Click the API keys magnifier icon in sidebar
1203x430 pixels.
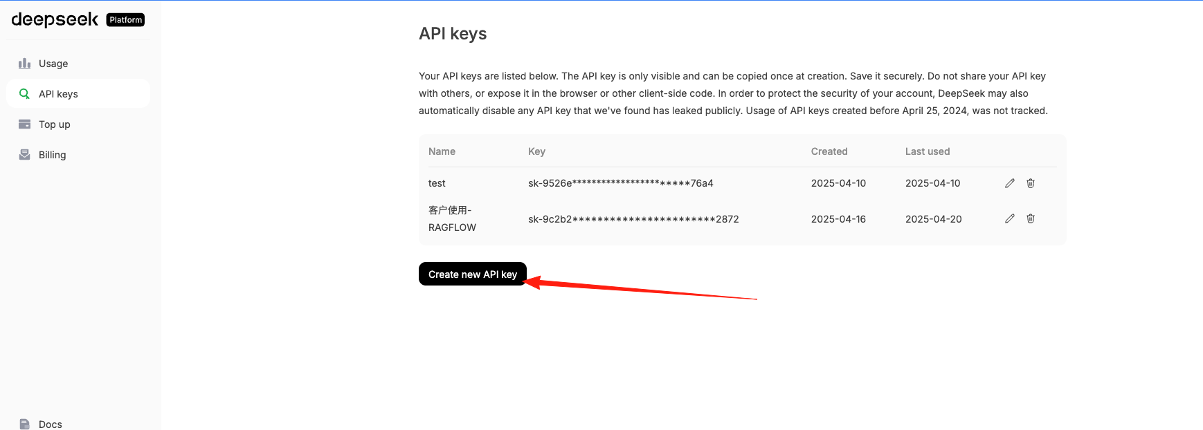coord(24,94)
